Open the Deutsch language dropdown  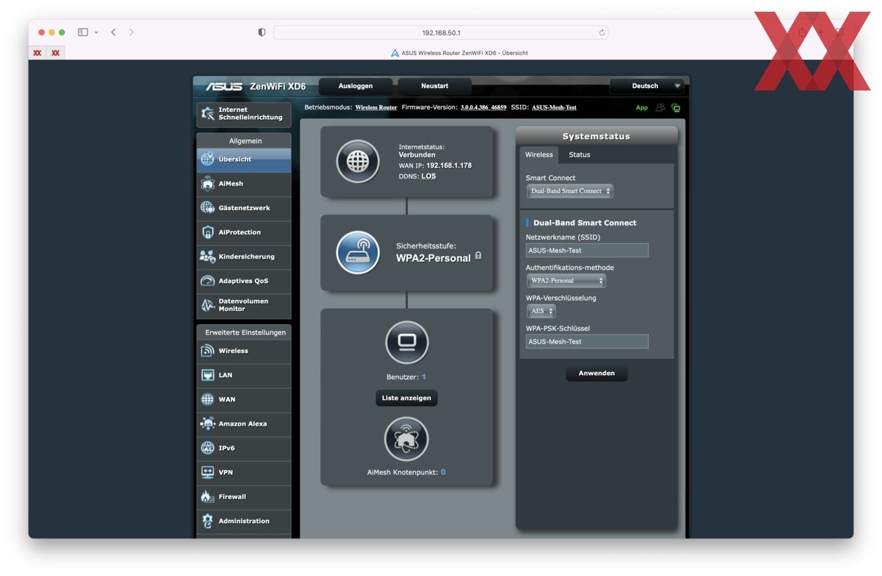(647, 86)
